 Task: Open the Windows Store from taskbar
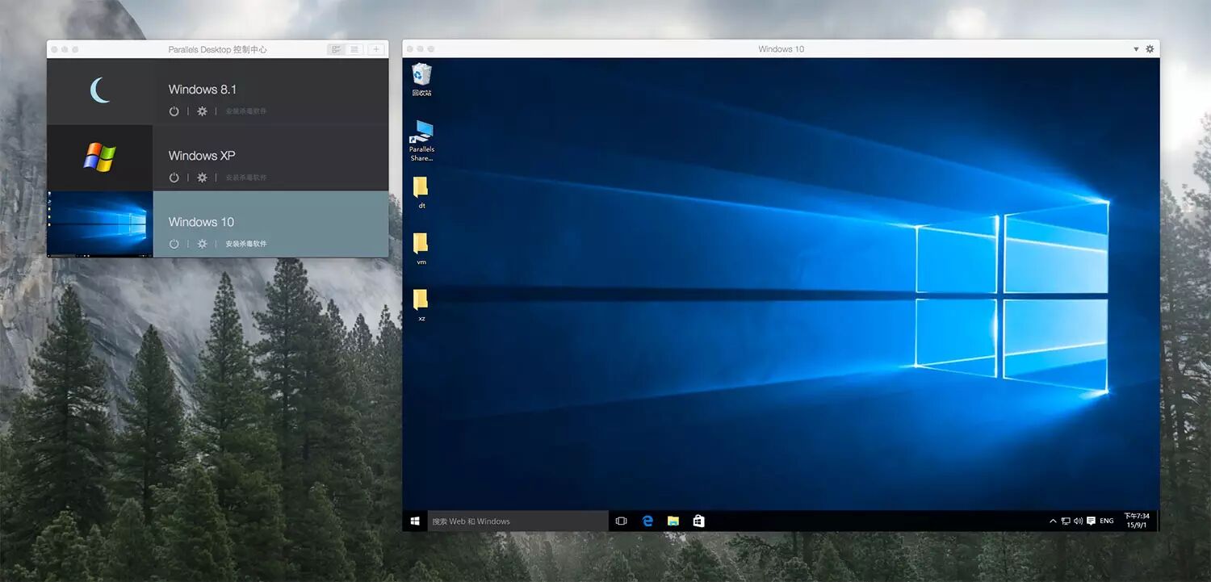pyautogui.click(x=698, y=521)
